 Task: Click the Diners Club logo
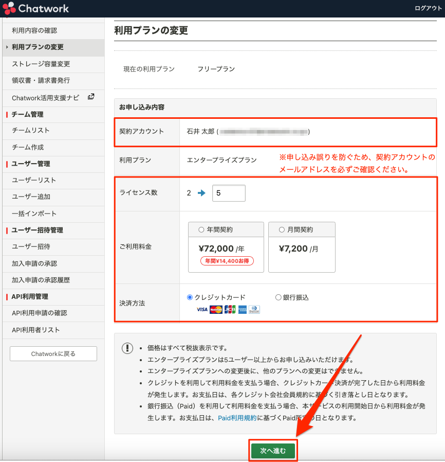254,309
